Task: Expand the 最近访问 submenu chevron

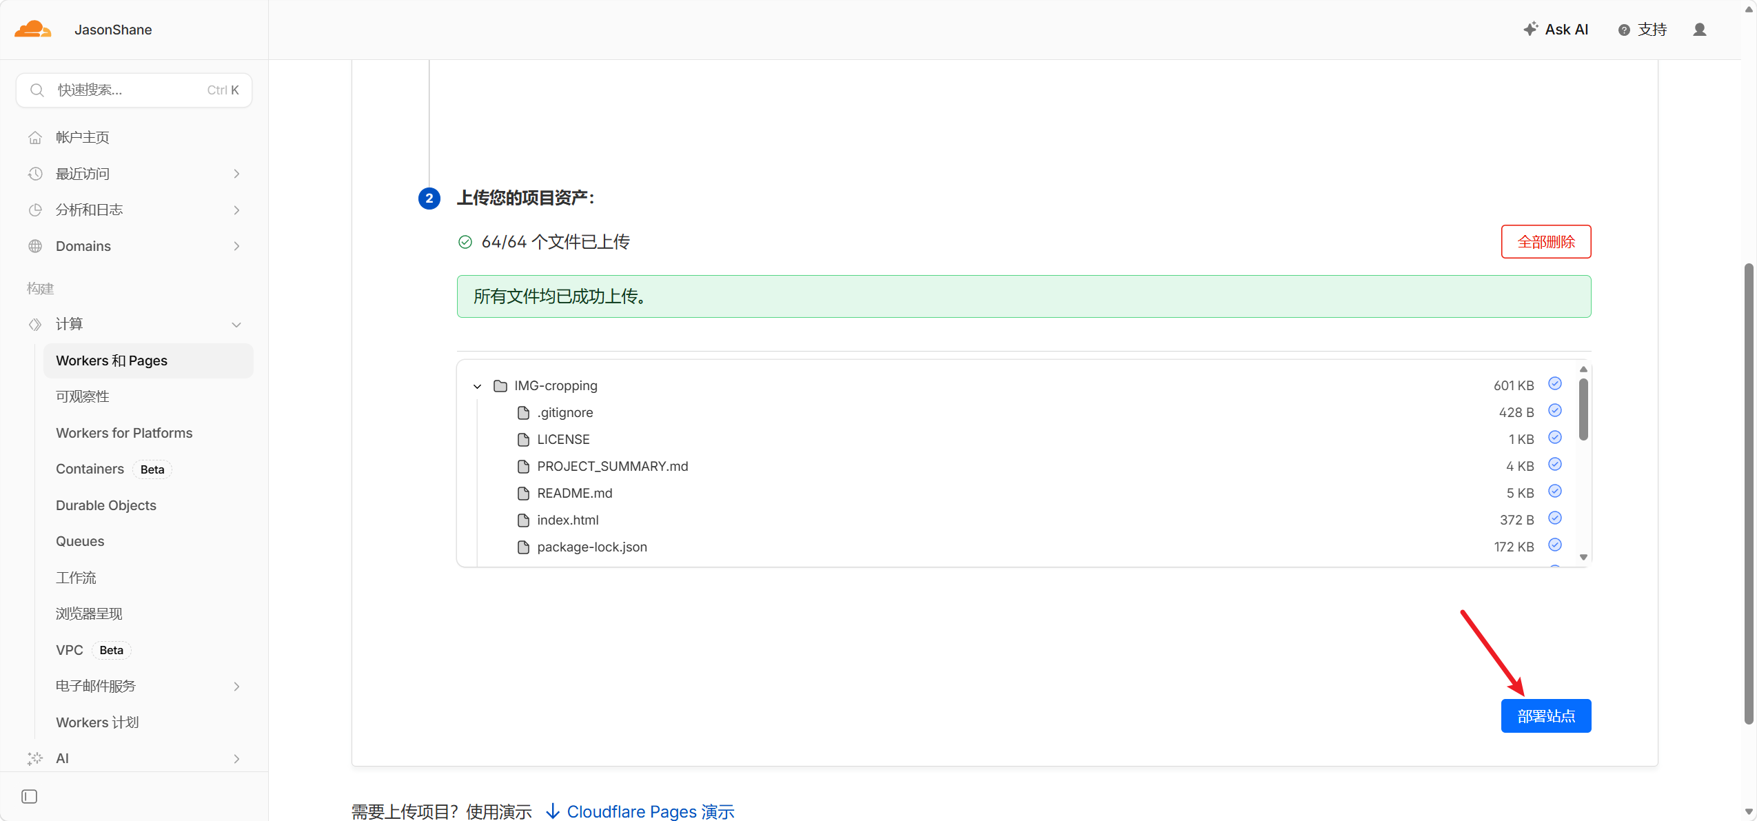Action: tap(236, 174)
